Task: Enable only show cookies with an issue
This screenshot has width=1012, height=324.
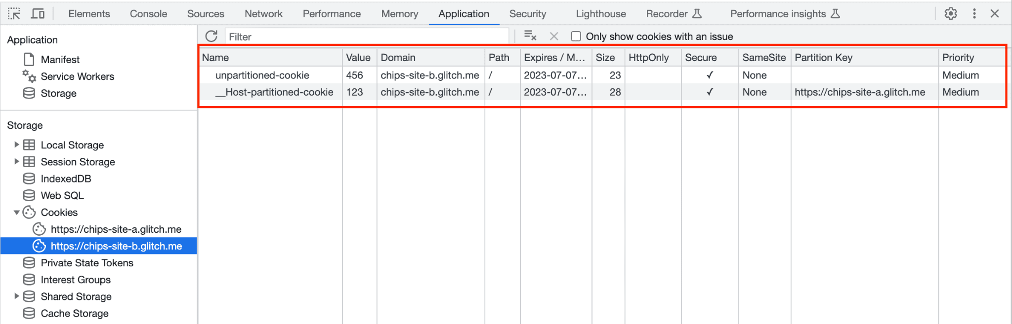Action: 576,36
